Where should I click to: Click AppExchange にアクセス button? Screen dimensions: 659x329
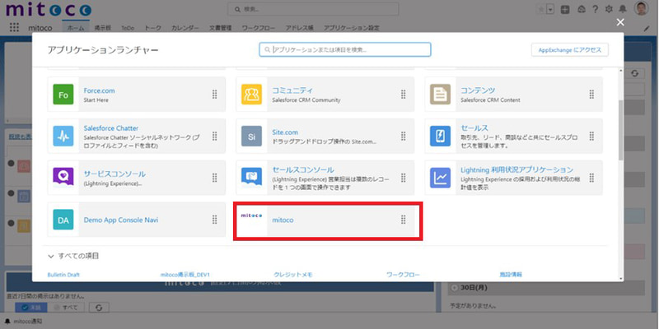(x=570, y=50)
